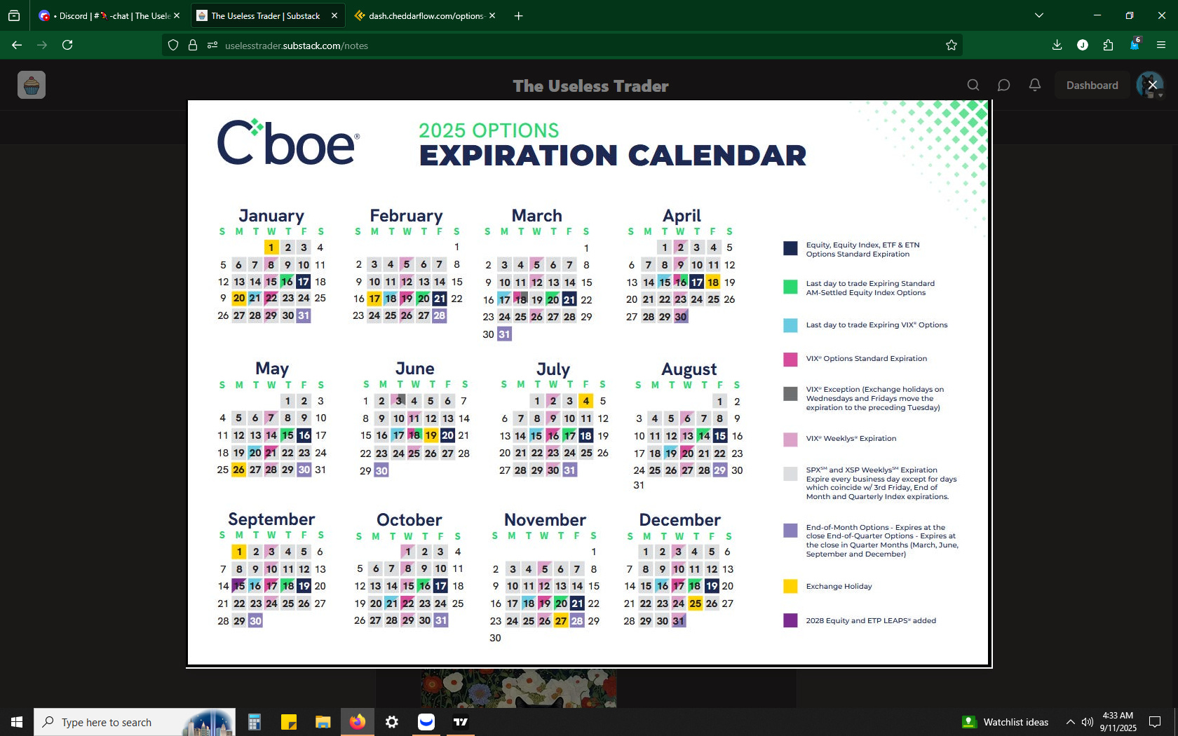
Task: Open File Explorer from the taskbar
Action: click(x=323, y=722)
